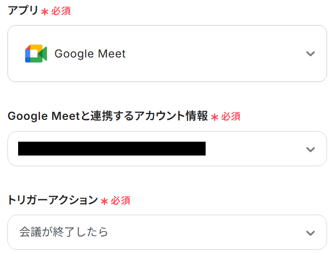334x253 pixels.
Task: Click the 必須 marker next to アカウント情報
Action: coord(231,117)
